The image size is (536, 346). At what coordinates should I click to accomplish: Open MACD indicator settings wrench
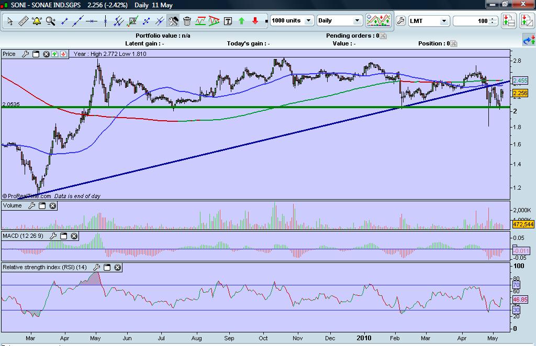53,236
